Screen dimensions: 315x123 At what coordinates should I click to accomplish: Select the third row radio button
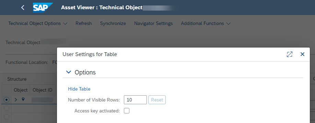(x=7, y=117)
